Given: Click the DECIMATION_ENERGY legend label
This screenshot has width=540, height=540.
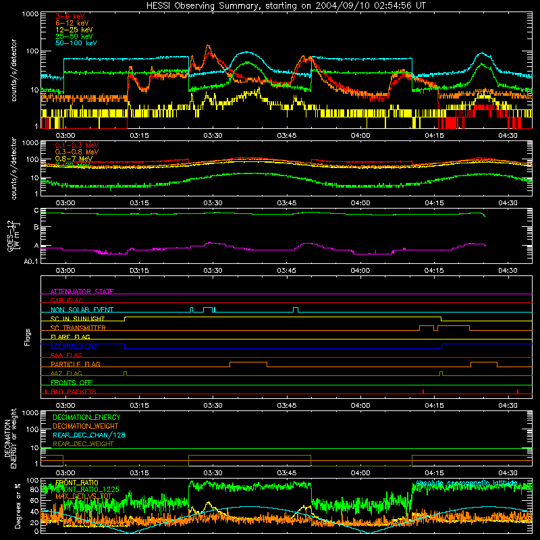Looking at the screenshot, I should tap(86, 417).
